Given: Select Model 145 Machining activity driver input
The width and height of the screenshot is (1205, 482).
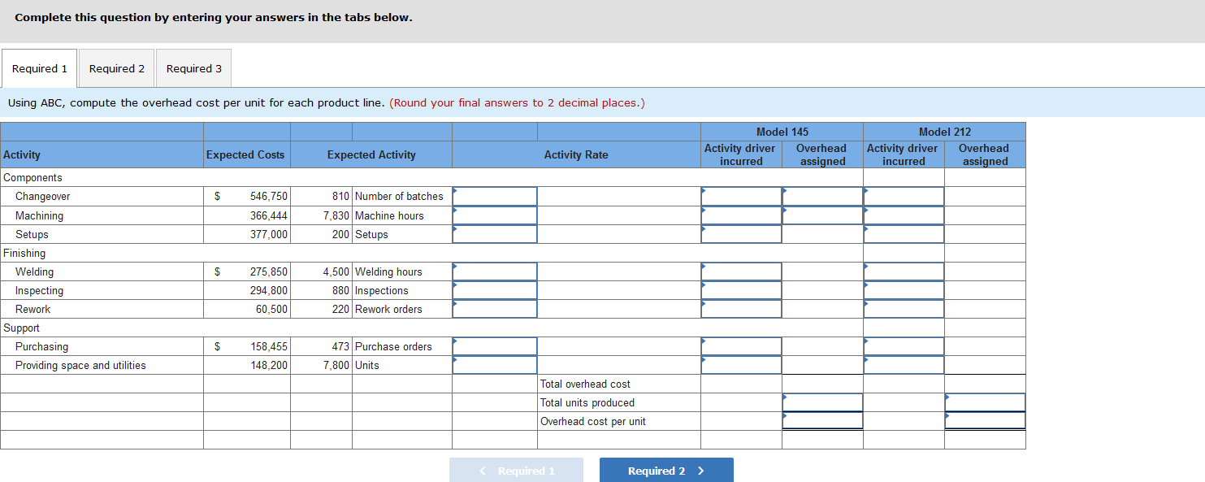Looking at the screenshot, I should point(741,215).
